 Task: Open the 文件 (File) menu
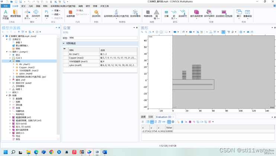pos(6,6)
